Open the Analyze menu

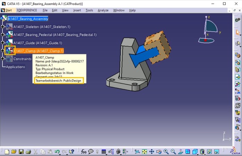pos(103,10)
